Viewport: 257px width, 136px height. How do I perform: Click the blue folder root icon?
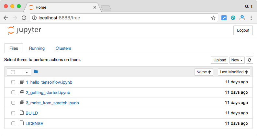pos(36,71)
